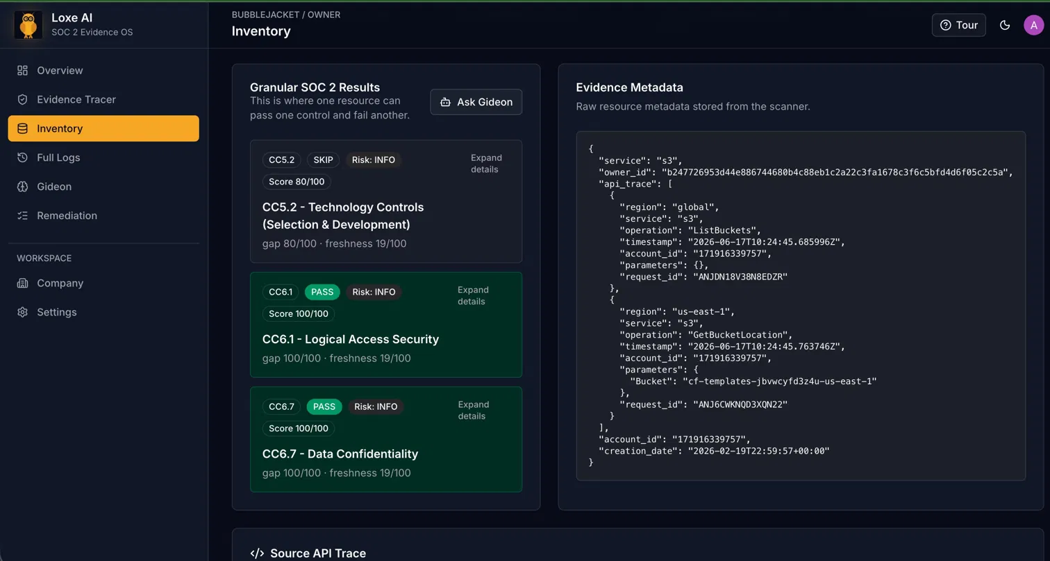Click the Remediation checklist icon
1050x561 pixels.
(23, 216)
